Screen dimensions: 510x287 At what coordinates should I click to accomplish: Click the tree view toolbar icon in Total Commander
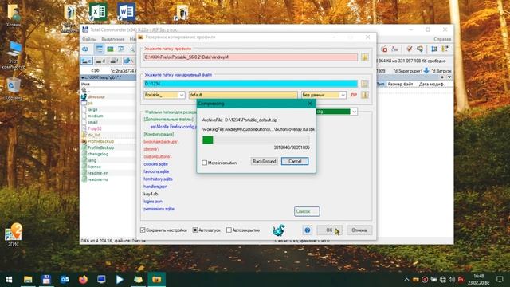[x=121, y=49]
